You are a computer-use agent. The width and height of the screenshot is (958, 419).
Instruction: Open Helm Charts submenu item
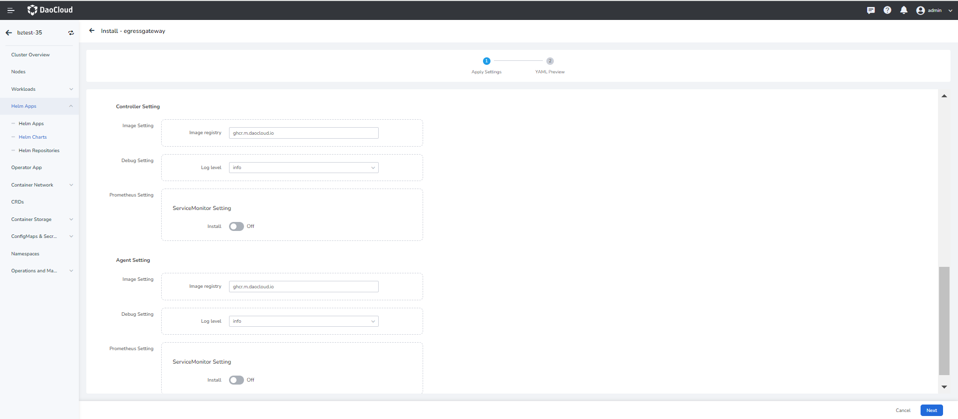33,137
